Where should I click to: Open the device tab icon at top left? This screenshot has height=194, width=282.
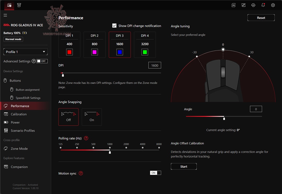[x=9, y=5]
